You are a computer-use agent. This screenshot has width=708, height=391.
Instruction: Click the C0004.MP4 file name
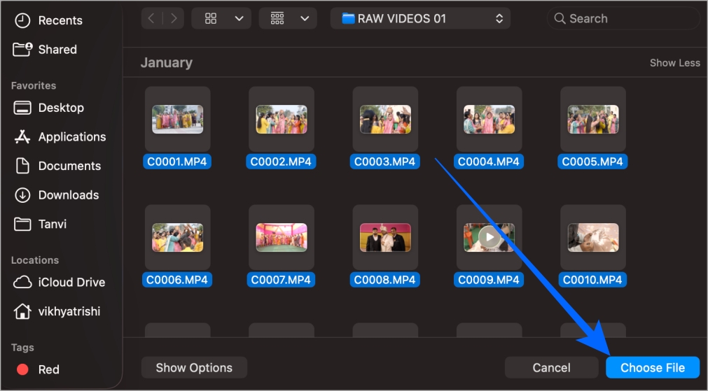point(489,162)
